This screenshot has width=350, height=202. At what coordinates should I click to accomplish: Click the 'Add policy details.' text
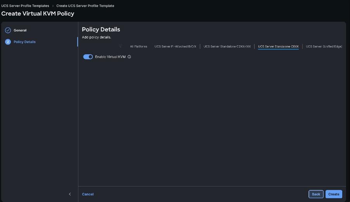pos(97,37)
